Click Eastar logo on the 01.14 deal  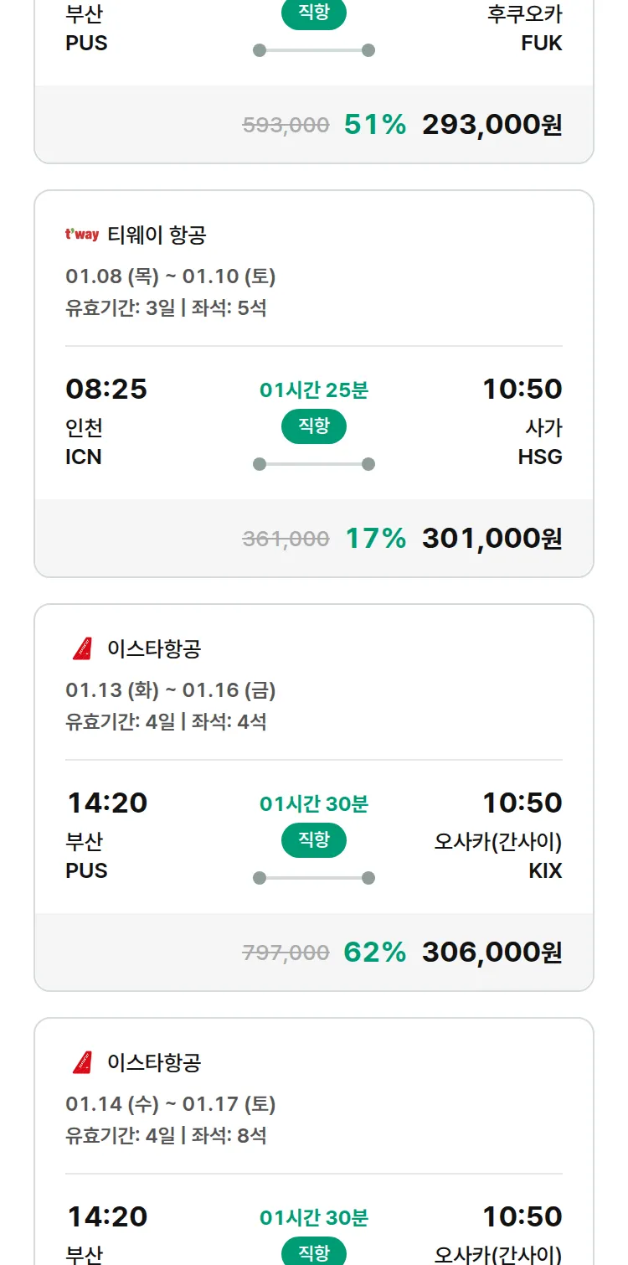[x=82, y=1062]
